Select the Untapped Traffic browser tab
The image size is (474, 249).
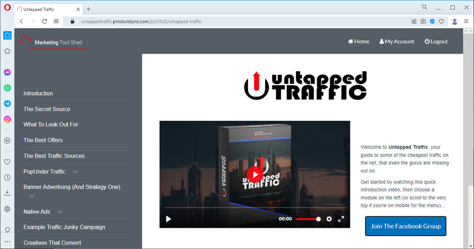(49, 9)
